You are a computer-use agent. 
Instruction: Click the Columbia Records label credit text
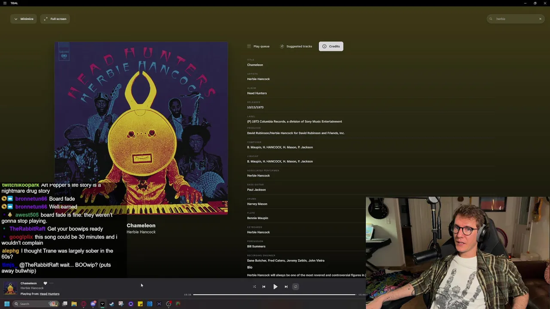tap(294, 121)
